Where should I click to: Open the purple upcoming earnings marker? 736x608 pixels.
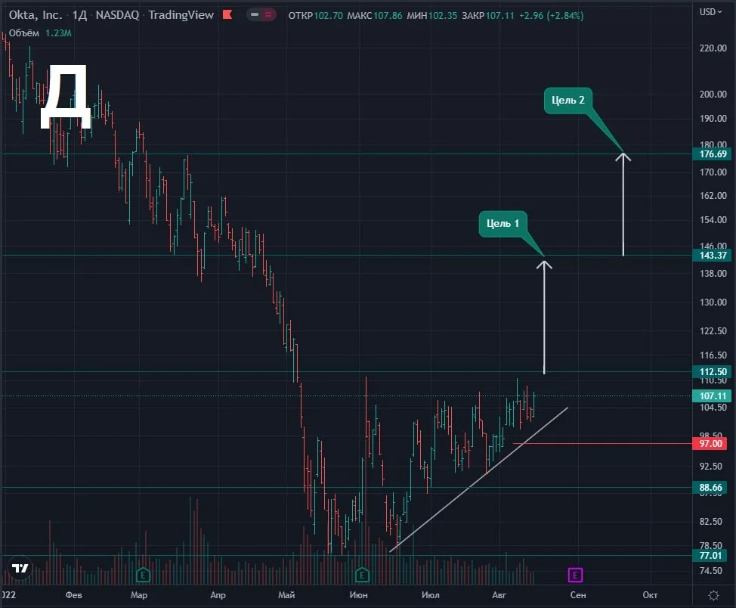[575, 575]
